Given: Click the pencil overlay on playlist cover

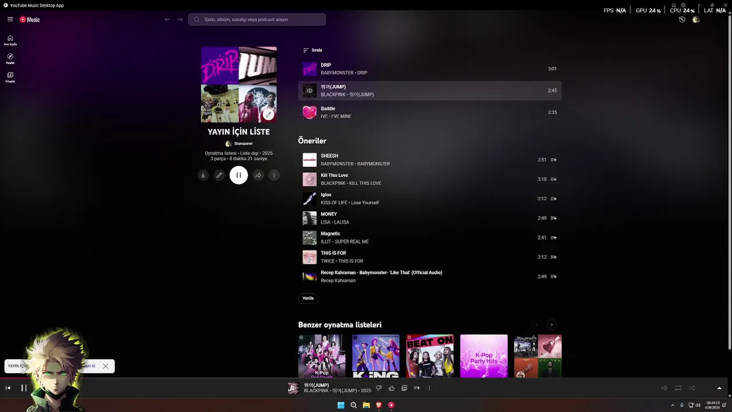Looking at the screenshot, I should pos(268,114).
